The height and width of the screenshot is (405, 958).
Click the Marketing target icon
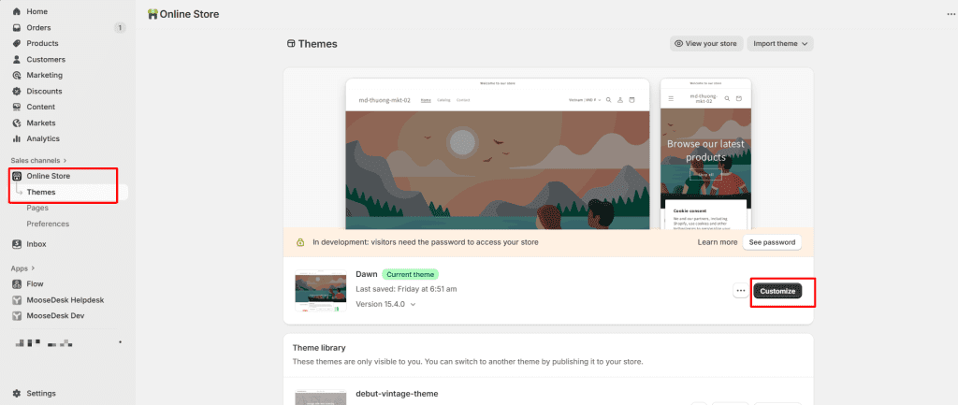coord(17,75)
